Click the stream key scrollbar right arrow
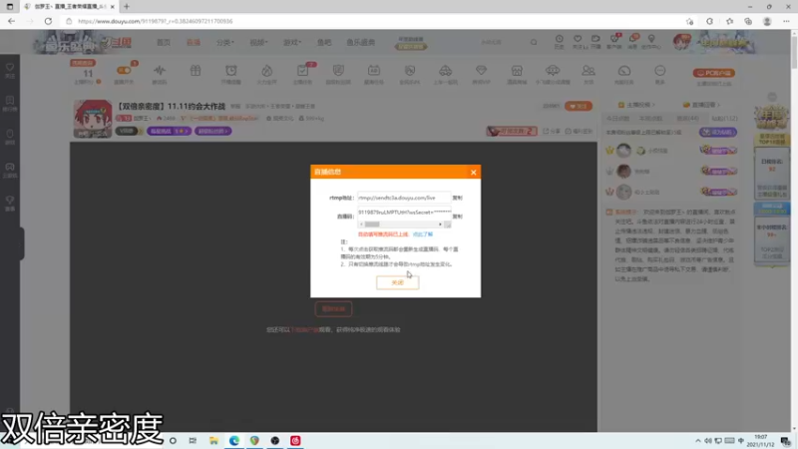This screenshot has width=798, height=449. click(440, 224)
